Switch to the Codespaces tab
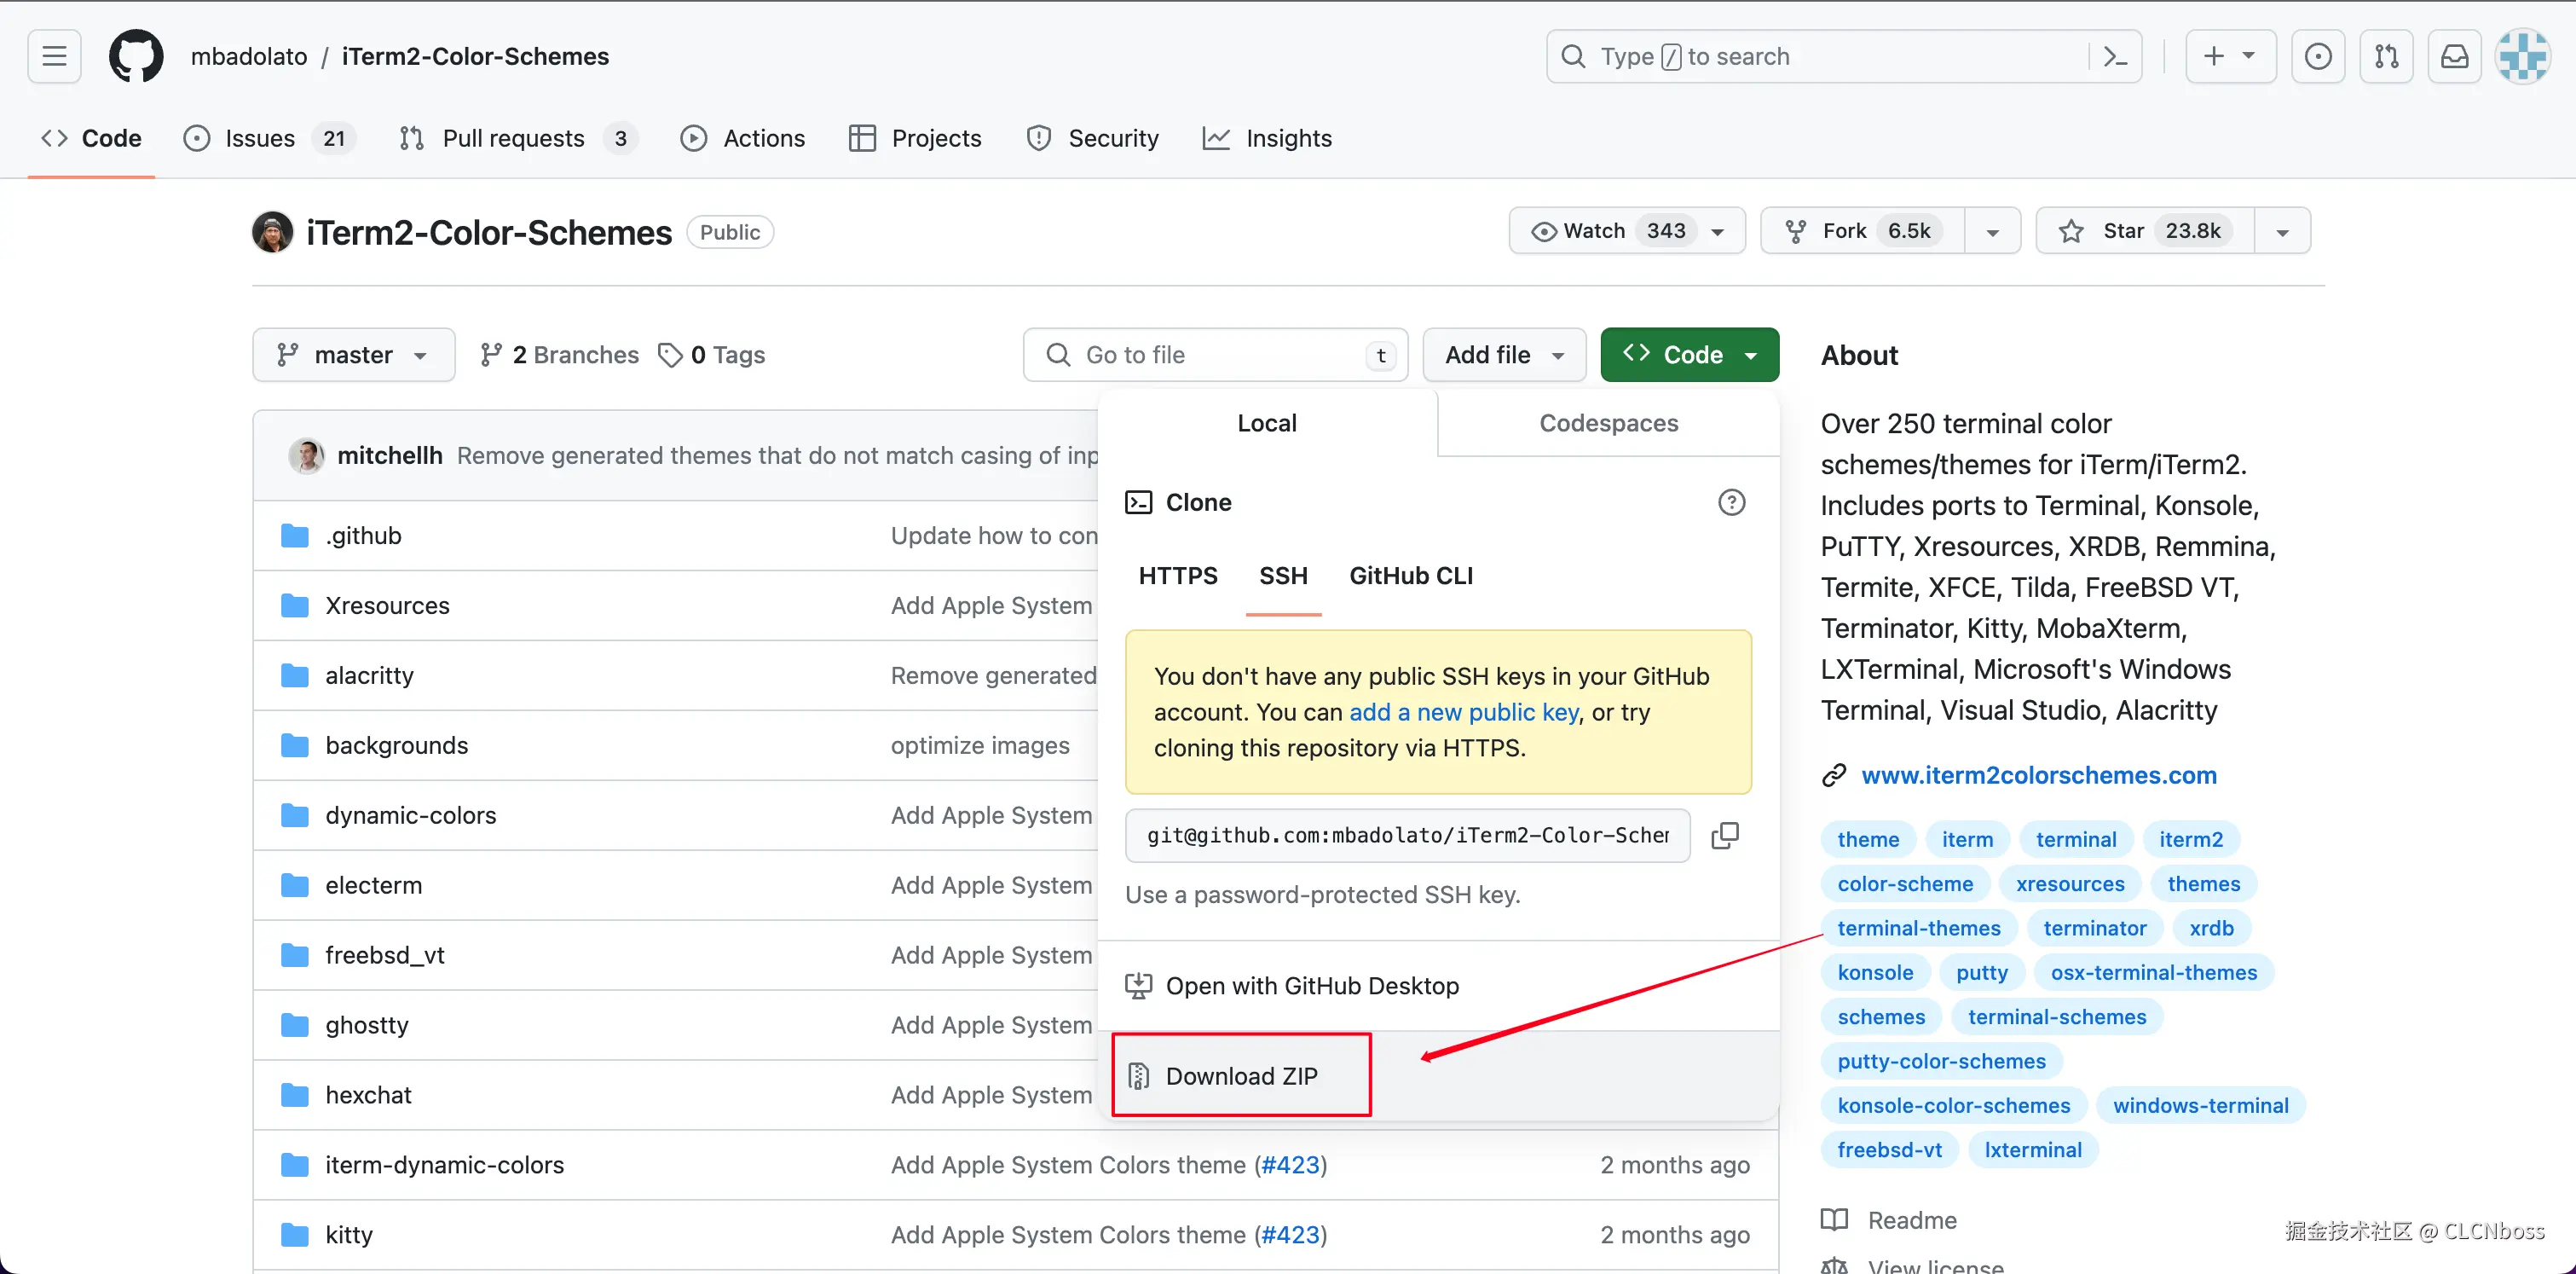This screenshot has width=2576, height=1274. click(1608, 423)
